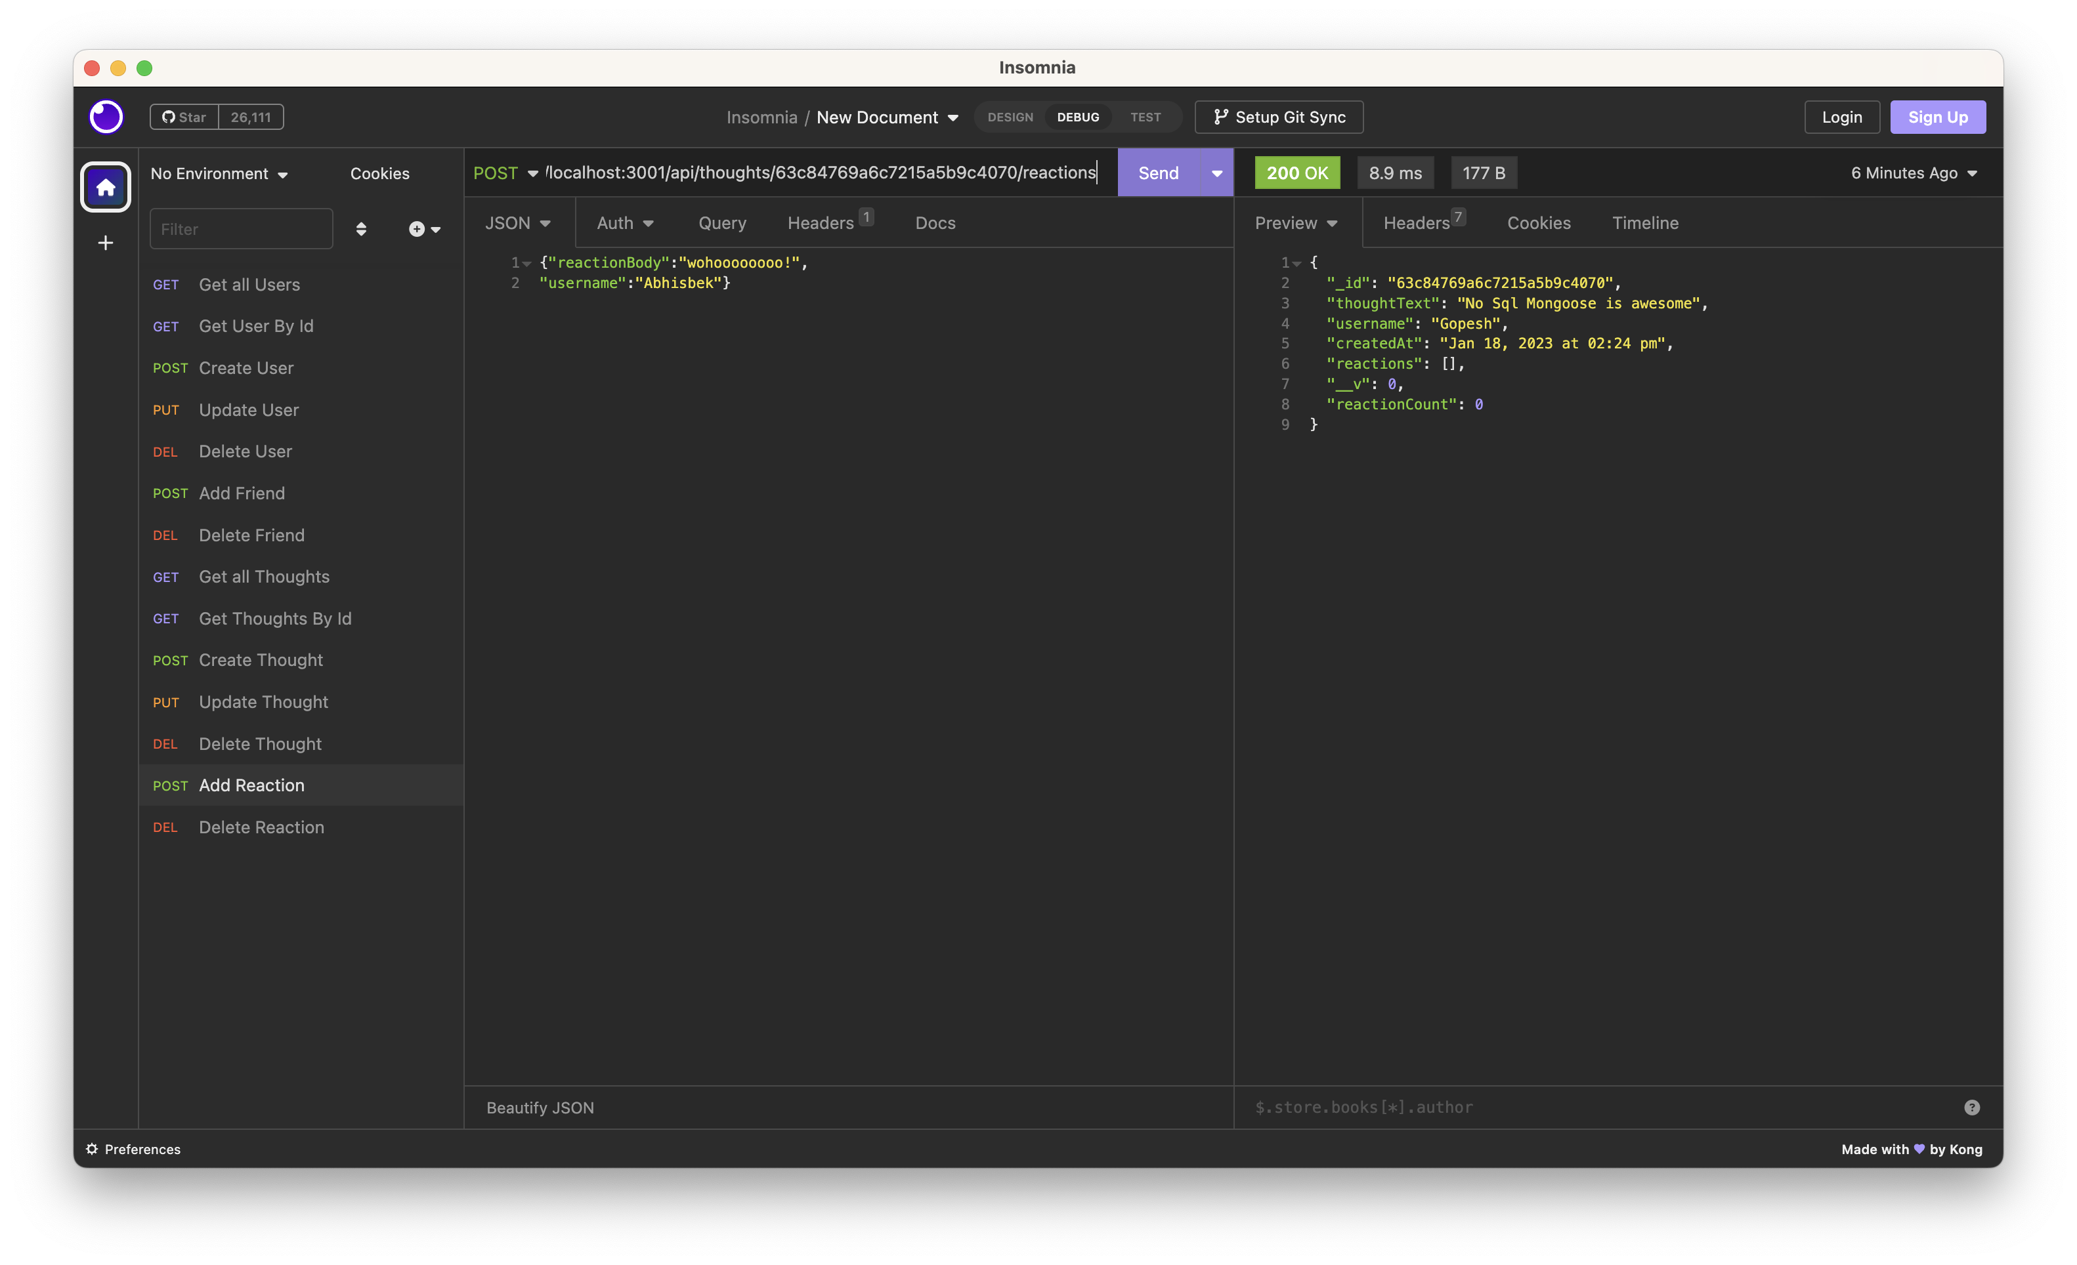Open the New Document dropdown
This screenshot has height=1265, width=2077.
[x=887, y=117]
